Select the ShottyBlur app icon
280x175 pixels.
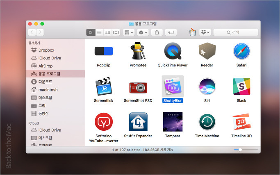[173, 86]
